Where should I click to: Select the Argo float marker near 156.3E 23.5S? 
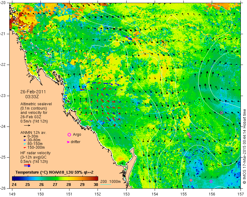click(221, 113)
